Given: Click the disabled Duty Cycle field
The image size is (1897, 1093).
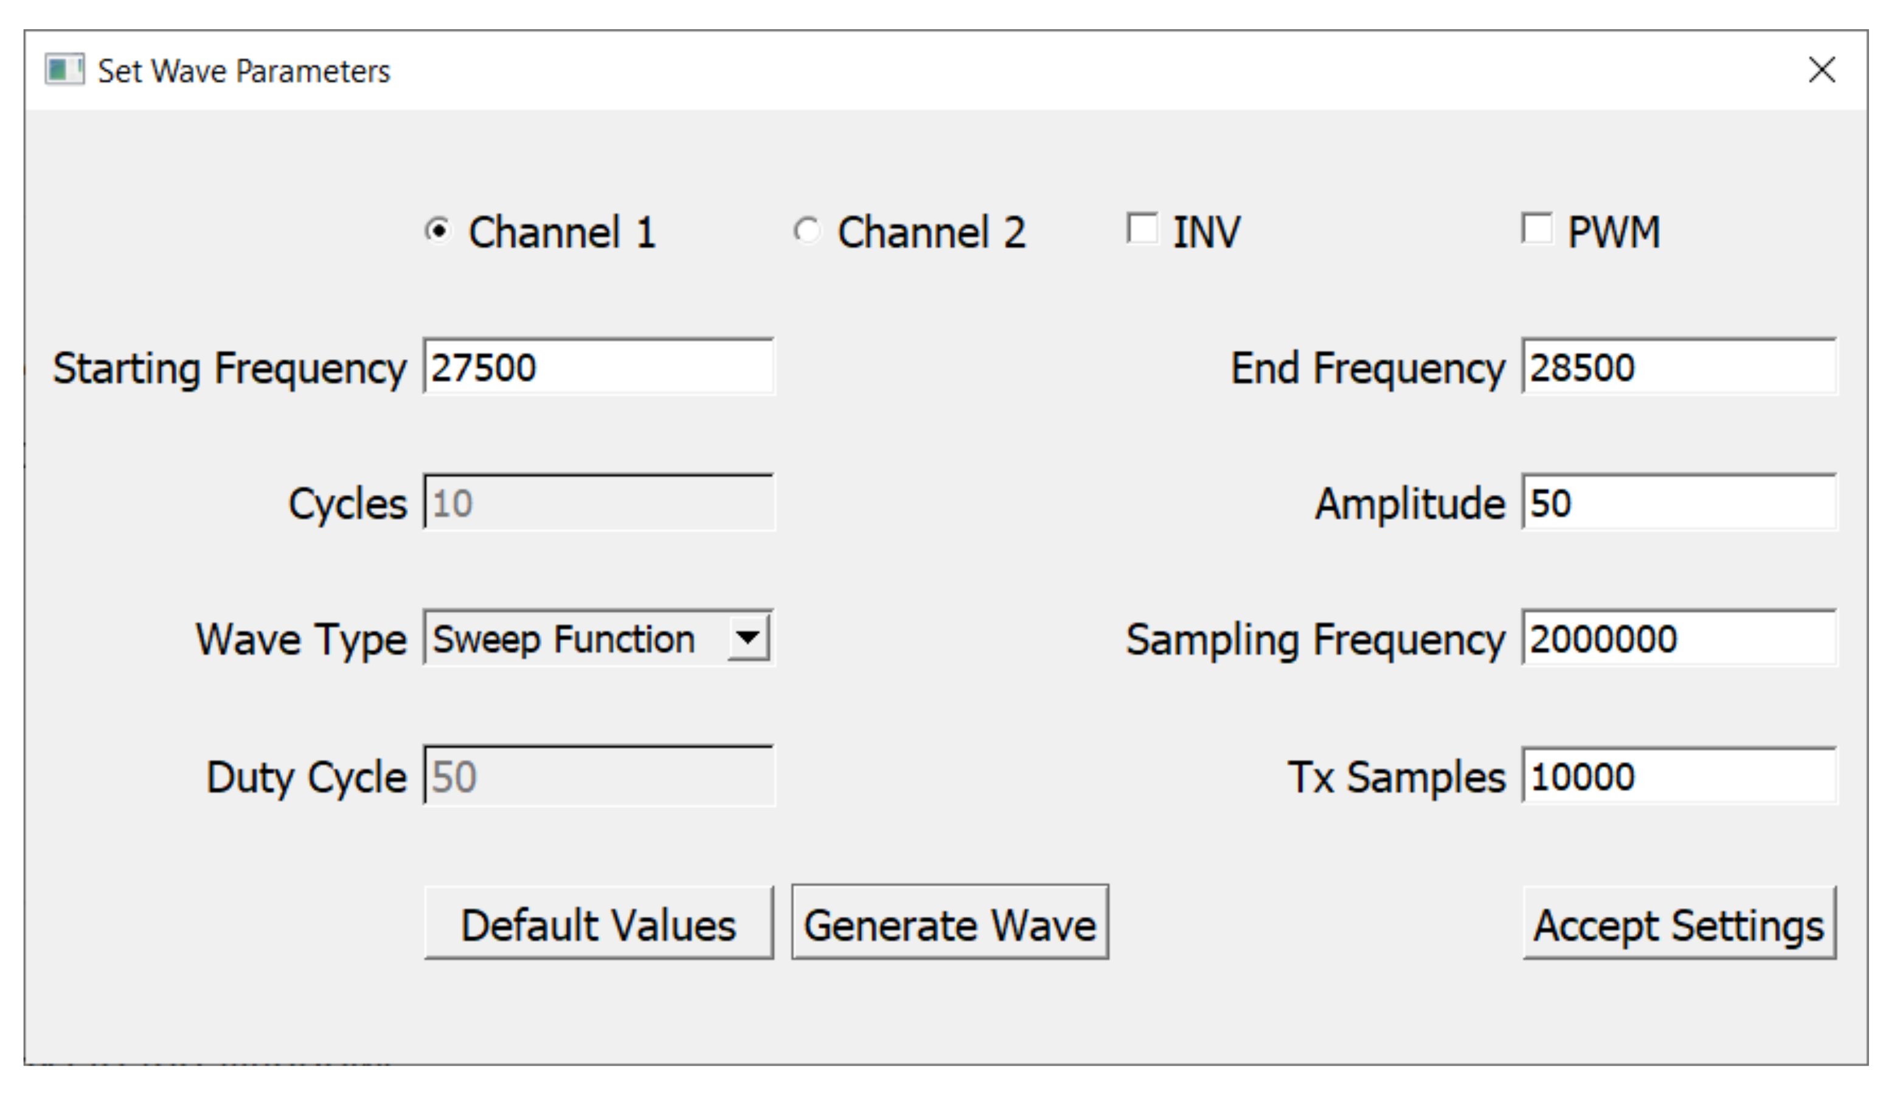Looking at the screenshot, I should pyautogui.click(x=598, y=776).
